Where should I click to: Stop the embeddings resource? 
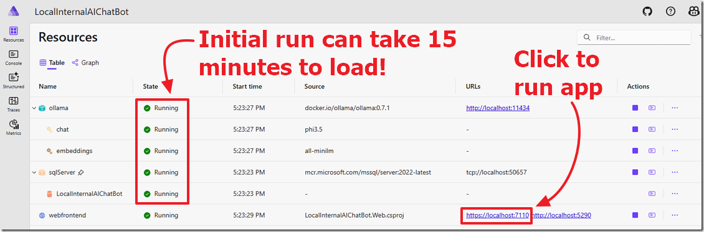click(x=635, y=151)
